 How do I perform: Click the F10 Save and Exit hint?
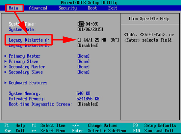(153, 131)
